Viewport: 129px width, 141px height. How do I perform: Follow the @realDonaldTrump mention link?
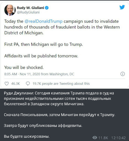43,21
